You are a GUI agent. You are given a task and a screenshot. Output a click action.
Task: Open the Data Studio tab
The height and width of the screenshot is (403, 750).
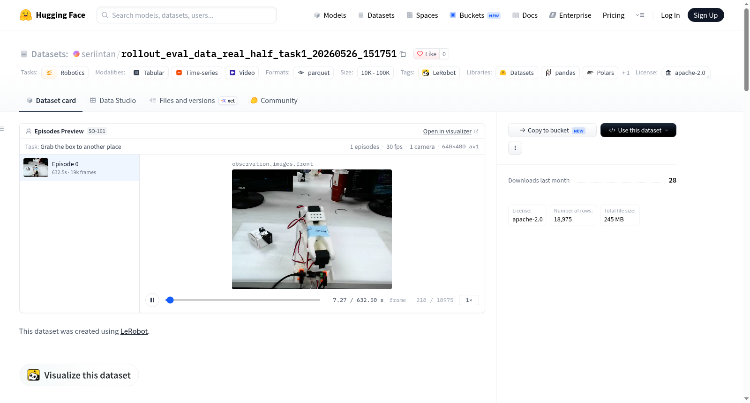click(113, 101)
